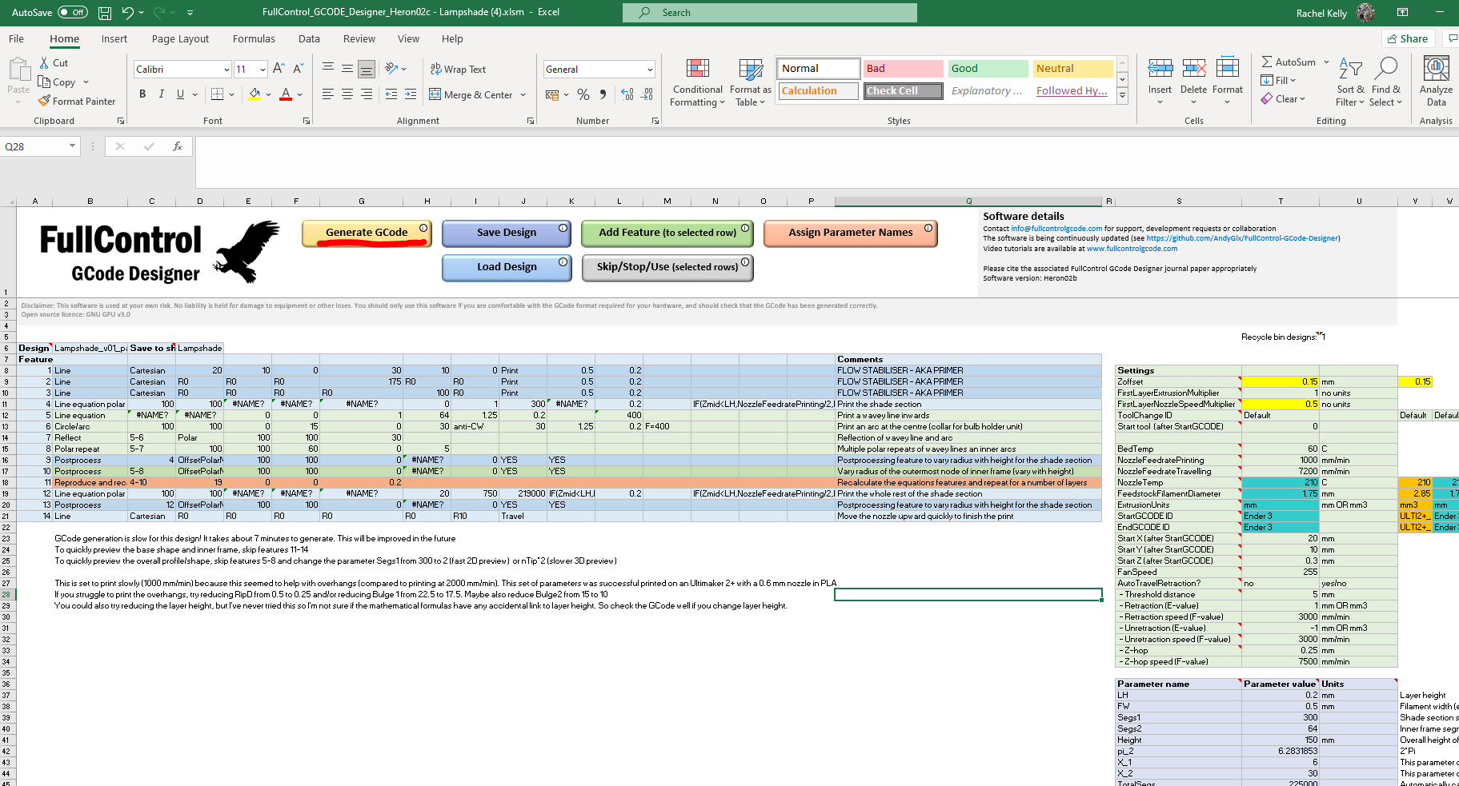Expand the AutoSum dropdown arrow

[x=1326, y=62]
